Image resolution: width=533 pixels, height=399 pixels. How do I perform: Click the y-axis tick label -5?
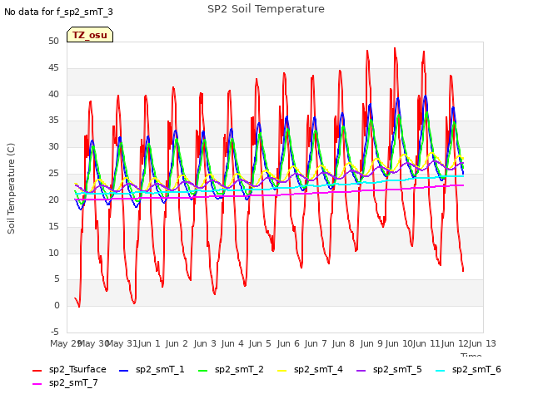pos(55,332)
